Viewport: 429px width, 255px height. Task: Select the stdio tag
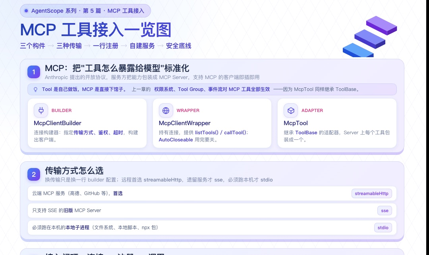(383, 227)
